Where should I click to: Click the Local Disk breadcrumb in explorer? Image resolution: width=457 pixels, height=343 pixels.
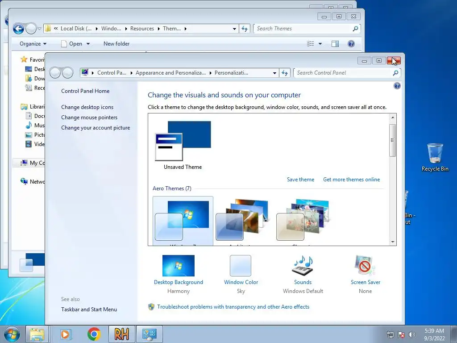pos(76,29)
